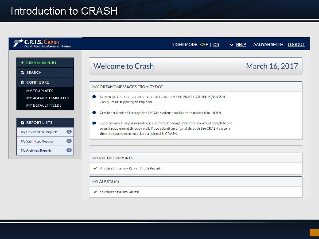The width and height of the screenshot is (319, 239).
Task: Click the My Submitted Reports count badge
Action: pyautogui.click(x=69, y=141)
